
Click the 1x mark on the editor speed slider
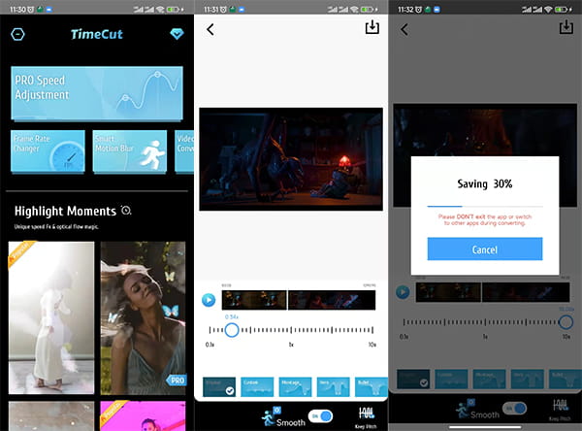(x=291, y=330)
